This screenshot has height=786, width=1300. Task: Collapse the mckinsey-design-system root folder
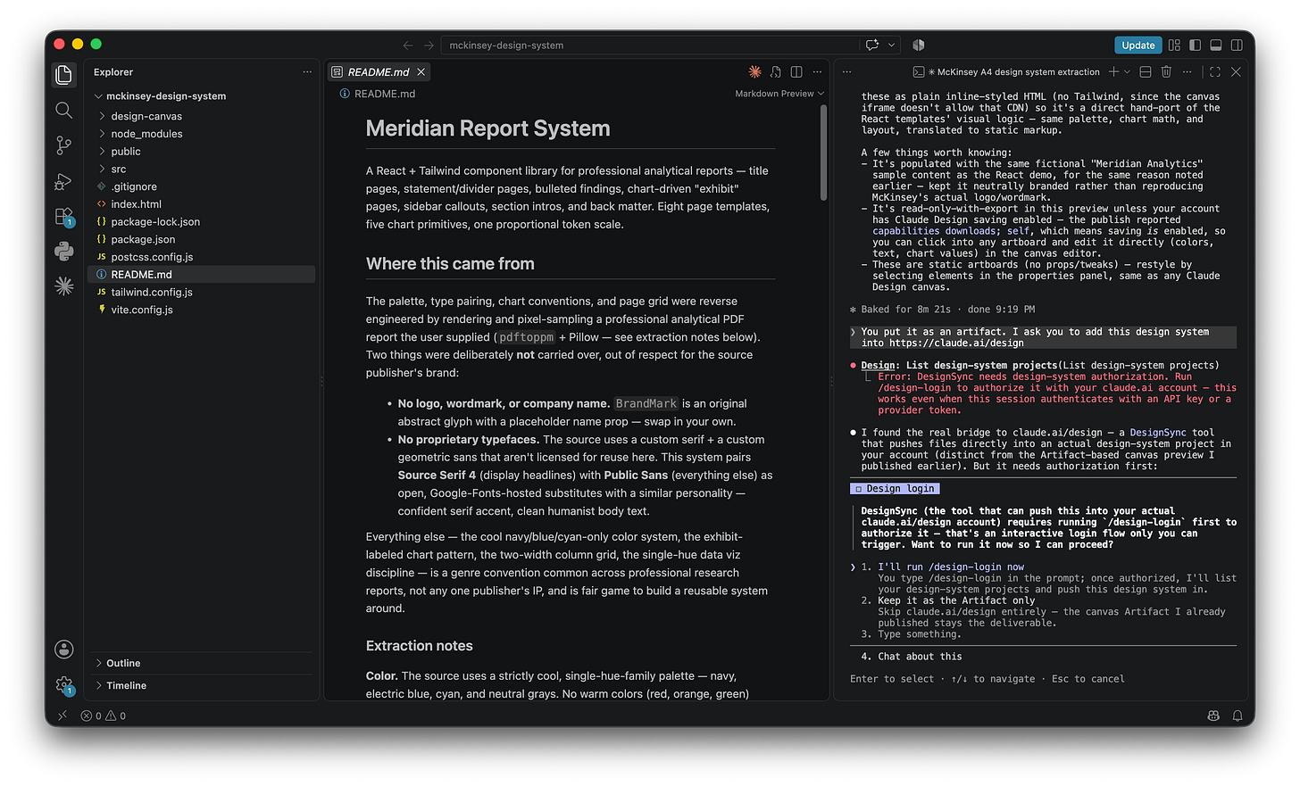coord(98,96)
